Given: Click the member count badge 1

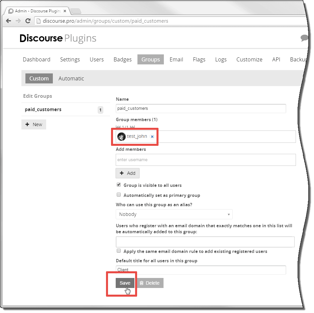Looking at the screenshot, I should click(100, 110).
